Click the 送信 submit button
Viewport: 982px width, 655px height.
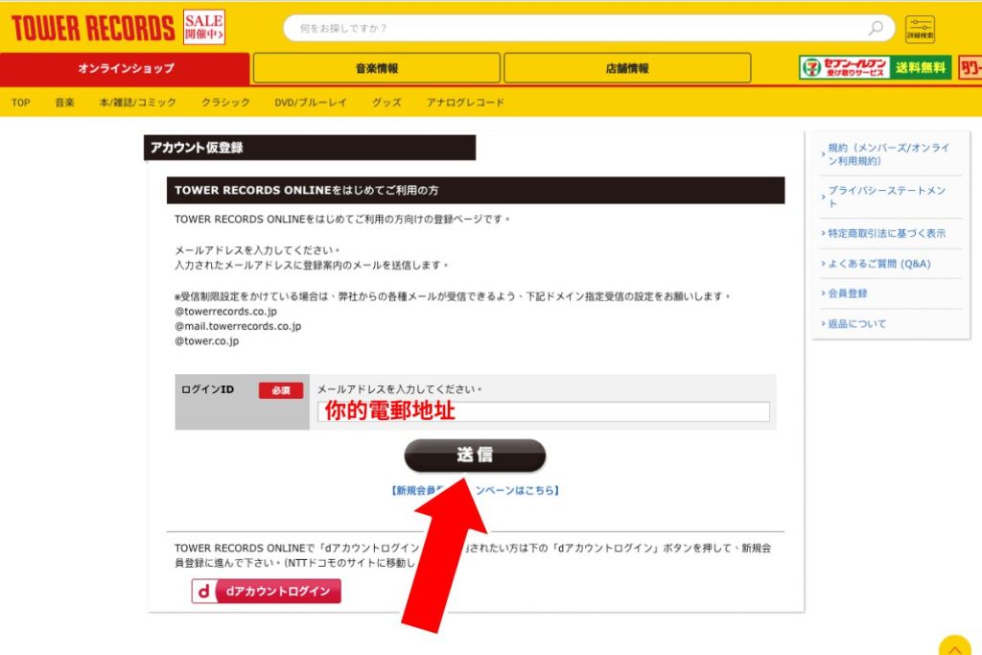(x=475, y=456)
